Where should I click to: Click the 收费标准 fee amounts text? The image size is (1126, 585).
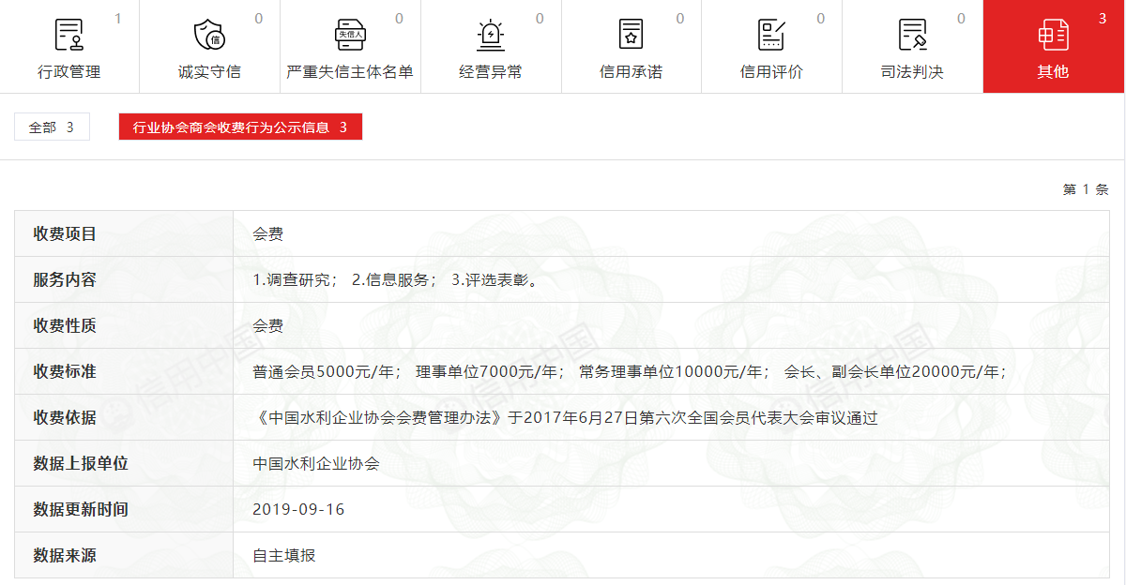point(629,372)
